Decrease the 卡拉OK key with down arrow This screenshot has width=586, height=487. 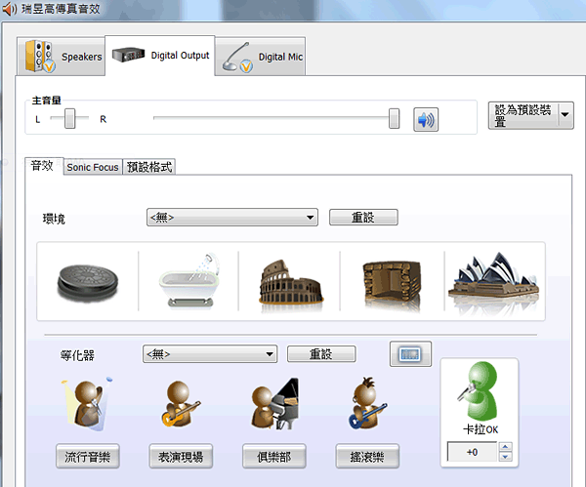point(505,457)
